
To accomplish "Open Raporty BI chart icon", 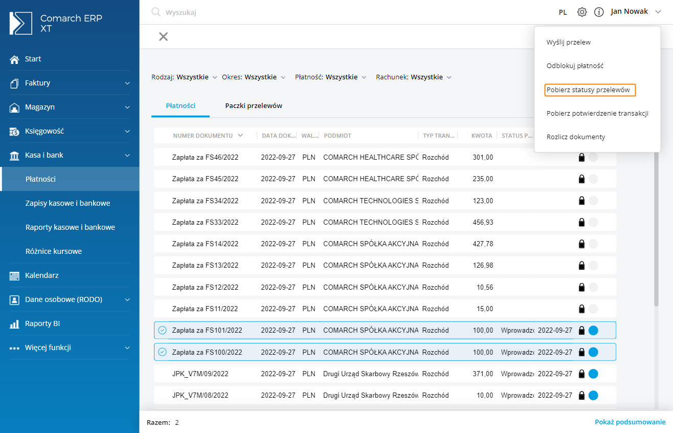I will point(14,324).
